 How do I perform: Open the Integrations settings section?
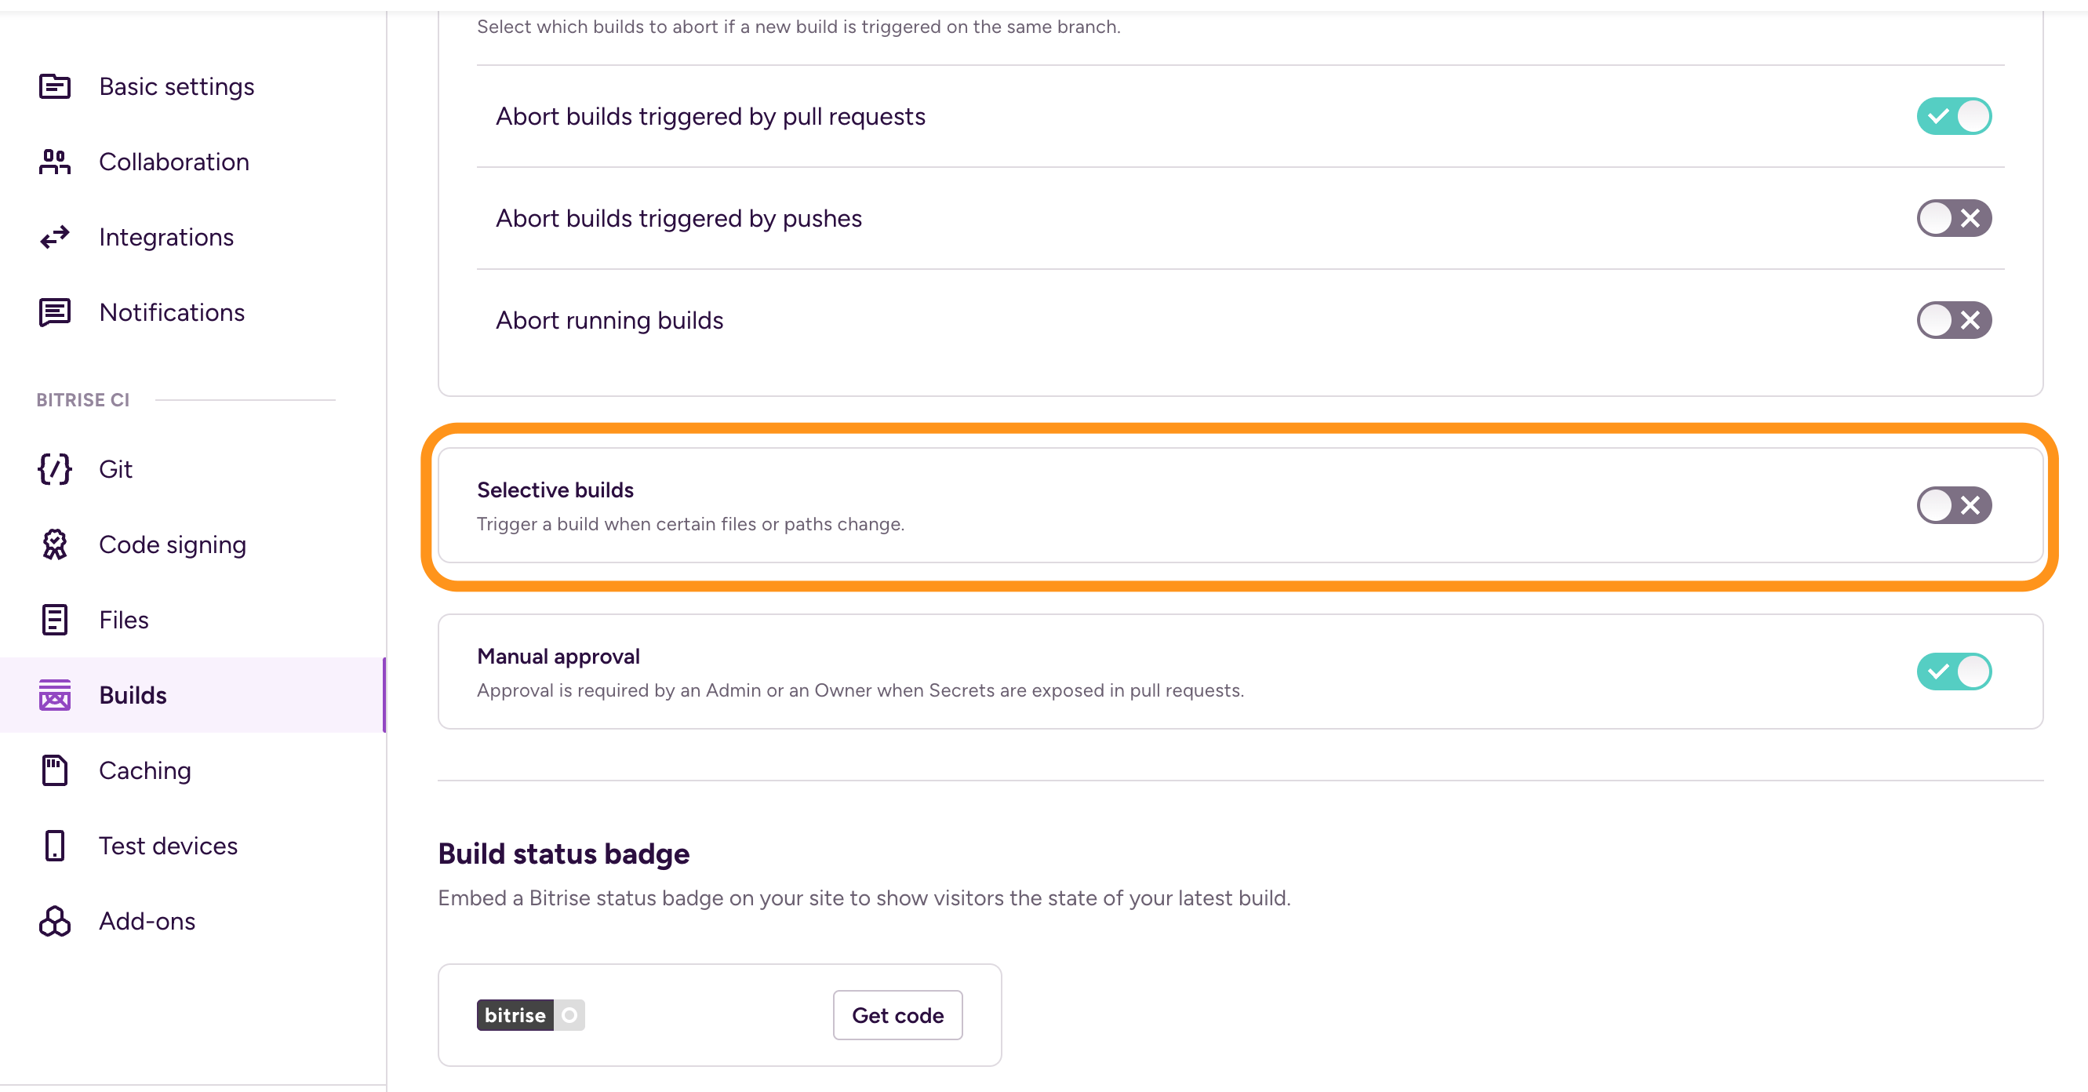point(166,237)
